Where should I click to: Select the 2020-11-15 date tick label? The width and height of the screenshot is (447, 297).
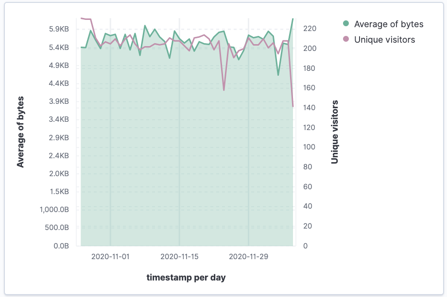(179, 256)
